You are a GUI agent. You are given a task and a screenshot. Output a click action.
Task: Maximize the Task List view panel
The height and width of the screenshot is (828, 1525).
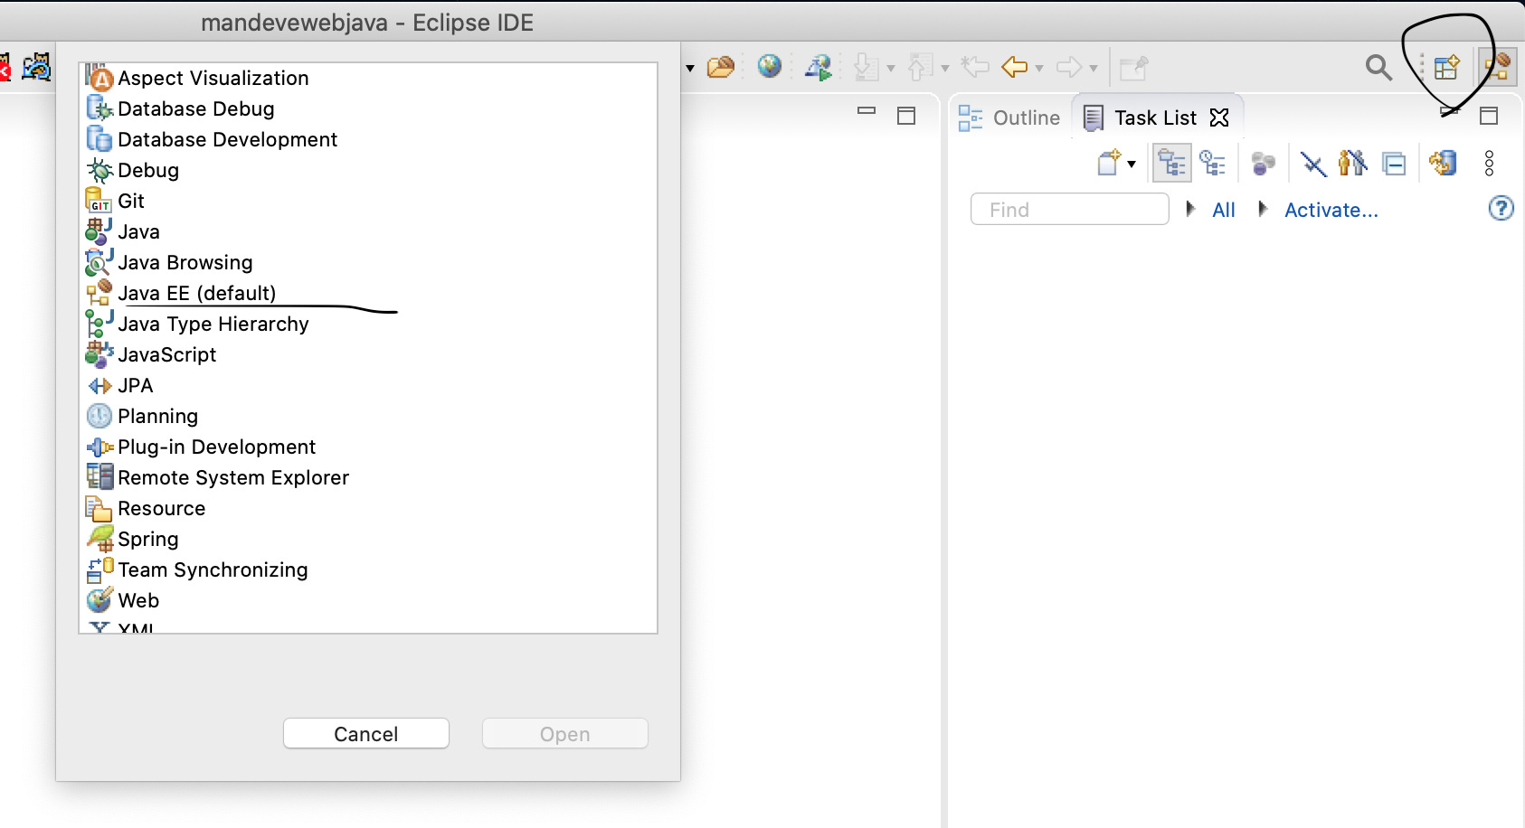[x=1489, y=115]
